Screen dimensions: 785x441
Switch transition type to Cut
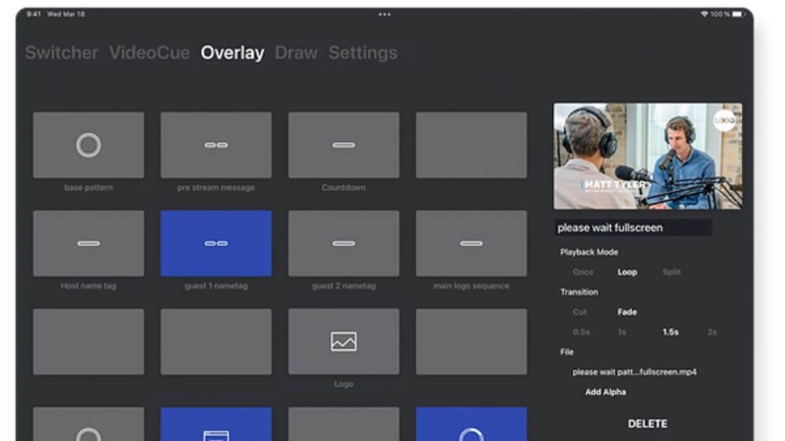[x=580, y=312]
